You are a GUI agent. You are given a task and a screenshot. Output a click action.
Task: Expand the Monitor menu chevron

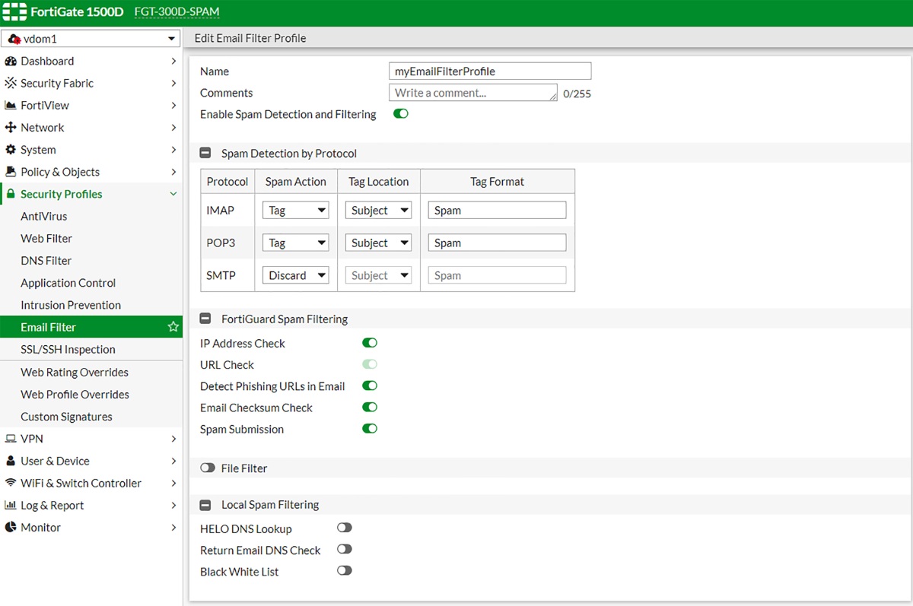pyautogui.click(x=173, y=527)
